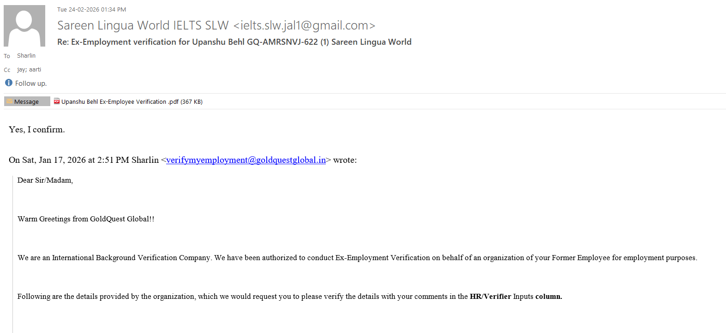The width and height of the screenshot is (726, 333).
Task: Select recipient Sharlin in the To field
Action: coord(26,56)
